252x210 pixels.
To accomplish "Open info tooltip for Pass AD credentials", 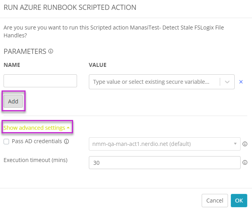I will click(x=66, y=141).
